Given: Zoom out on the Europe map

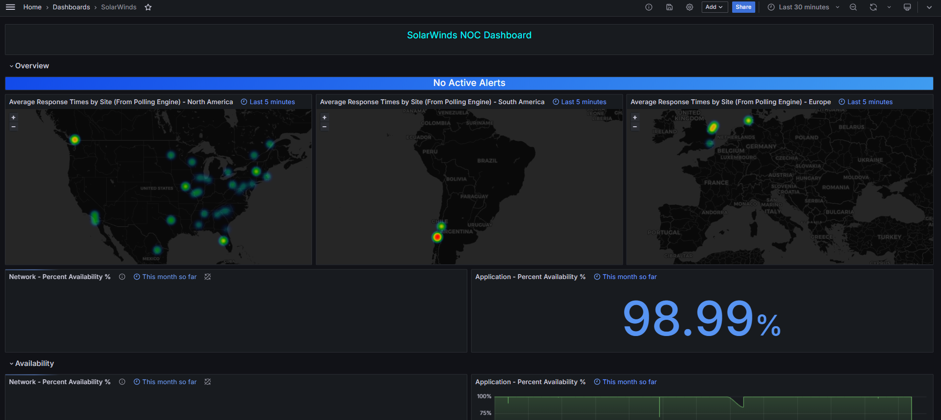Looking at the screenshot, I should pos(635,127).
